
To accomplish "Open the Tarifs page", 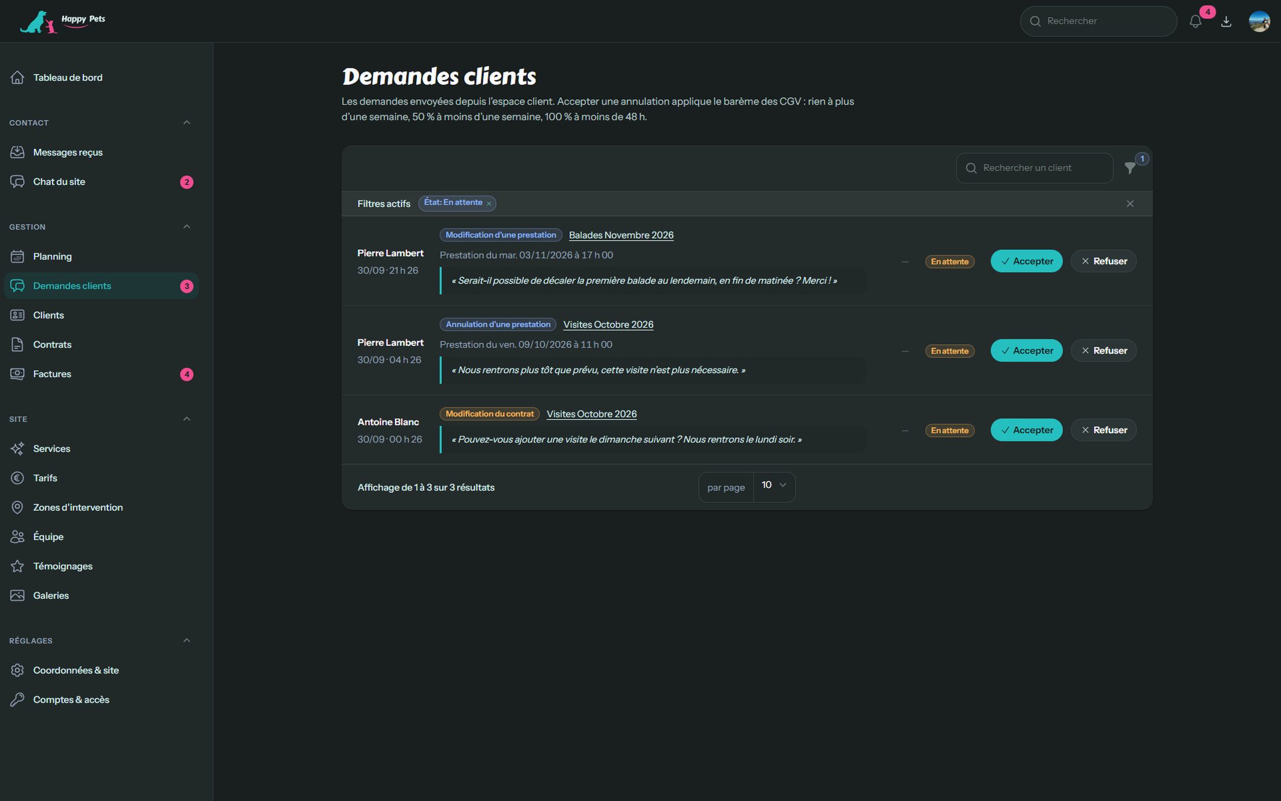I will [x=101, y=478].
